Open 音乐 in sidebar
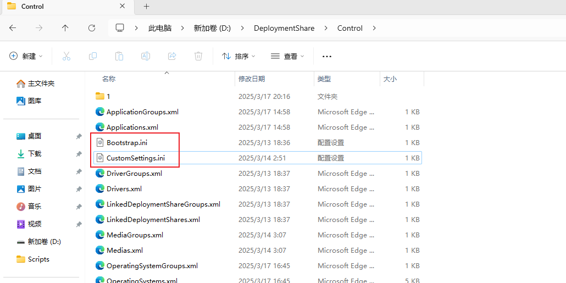 29,207
